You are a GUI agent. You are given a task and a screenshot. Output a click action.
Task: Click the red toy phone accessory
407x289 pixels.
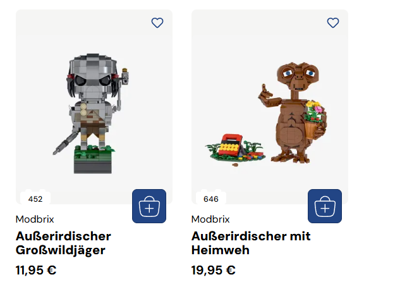click(232, 145)
